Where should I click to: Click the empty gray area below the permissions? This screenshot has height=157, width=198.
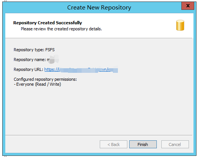[x=99, y=110]
